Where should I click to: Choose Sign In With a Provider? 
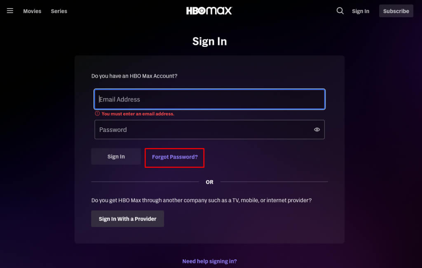coord(127,219)
